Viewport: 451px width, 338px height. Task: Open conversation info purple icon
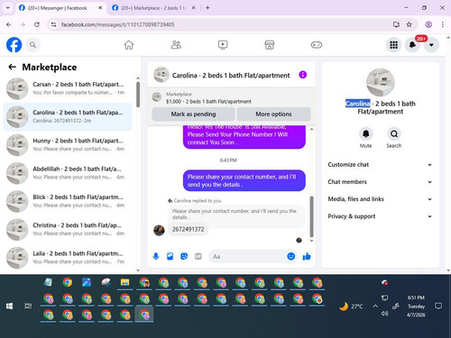[303, 75]
